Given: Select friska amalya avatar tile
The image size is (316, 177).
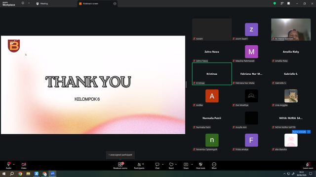Looking at the screenshot, I should pyautogui.click(x=251, y=140).
